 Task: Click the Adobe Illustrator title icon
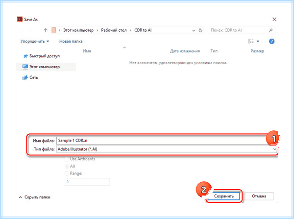[x=20, y=19]
